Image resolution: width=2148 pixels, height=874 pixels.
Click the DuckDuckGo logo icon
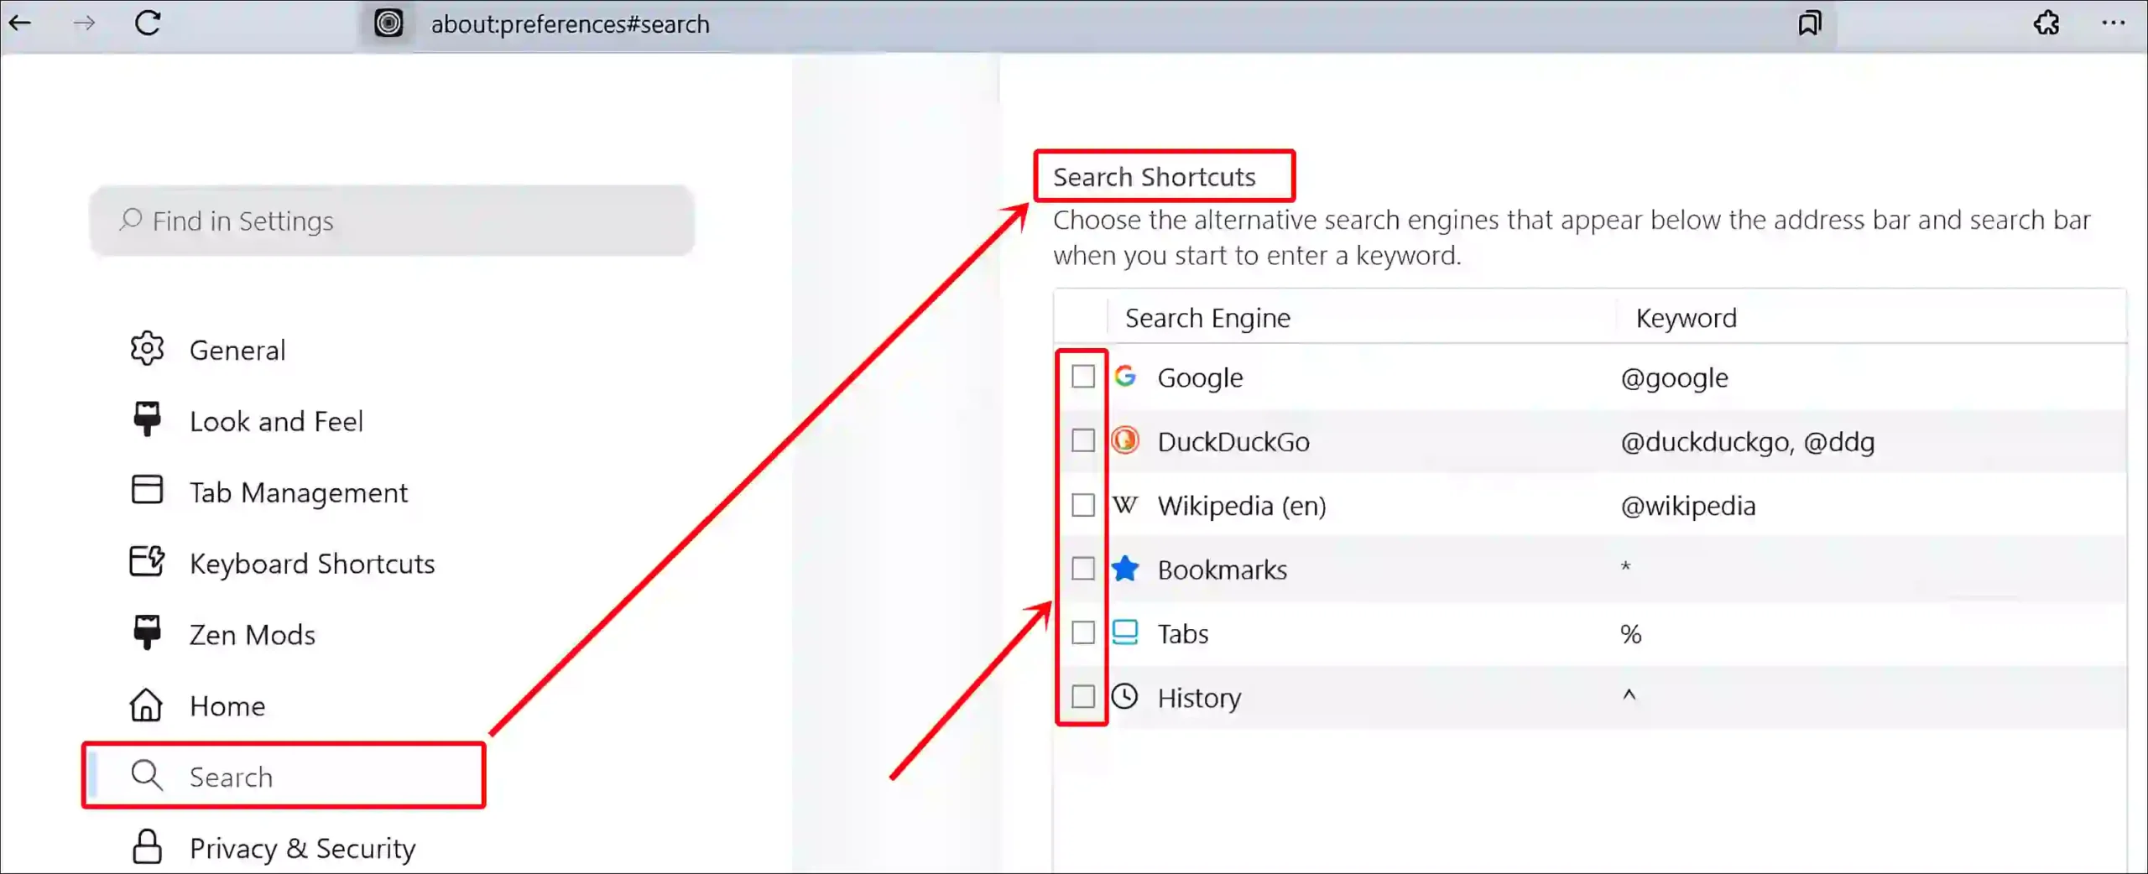(x=1125, y=440)
